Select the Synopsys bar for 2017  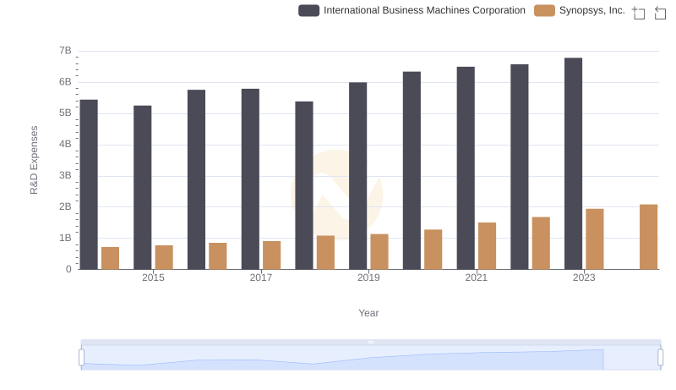point(271,255)
